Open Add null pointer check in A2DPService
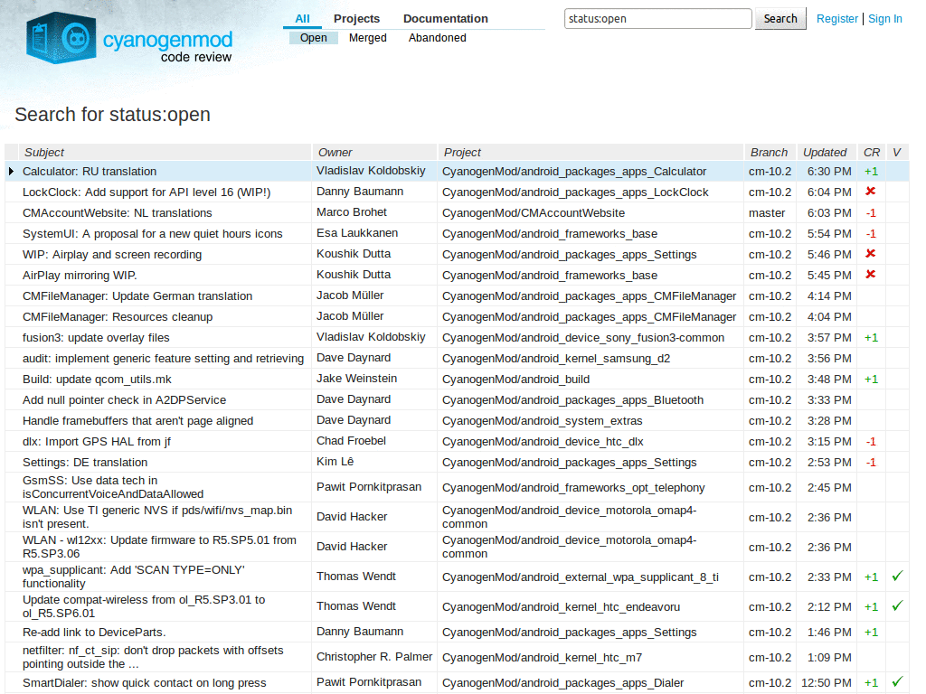Screen dimensions: 926x694 click(x=124, y=400)
